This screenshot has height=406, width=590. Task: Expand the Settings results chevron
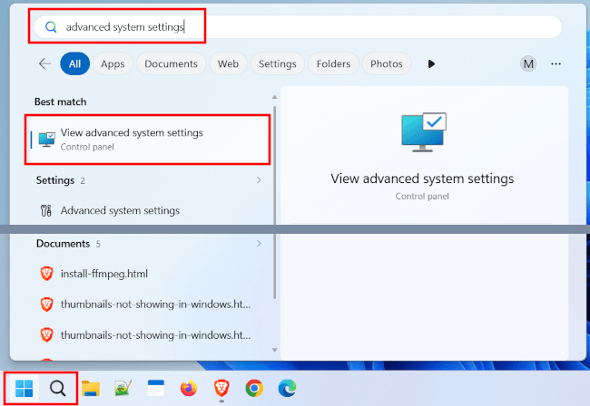tap(259, 180)
